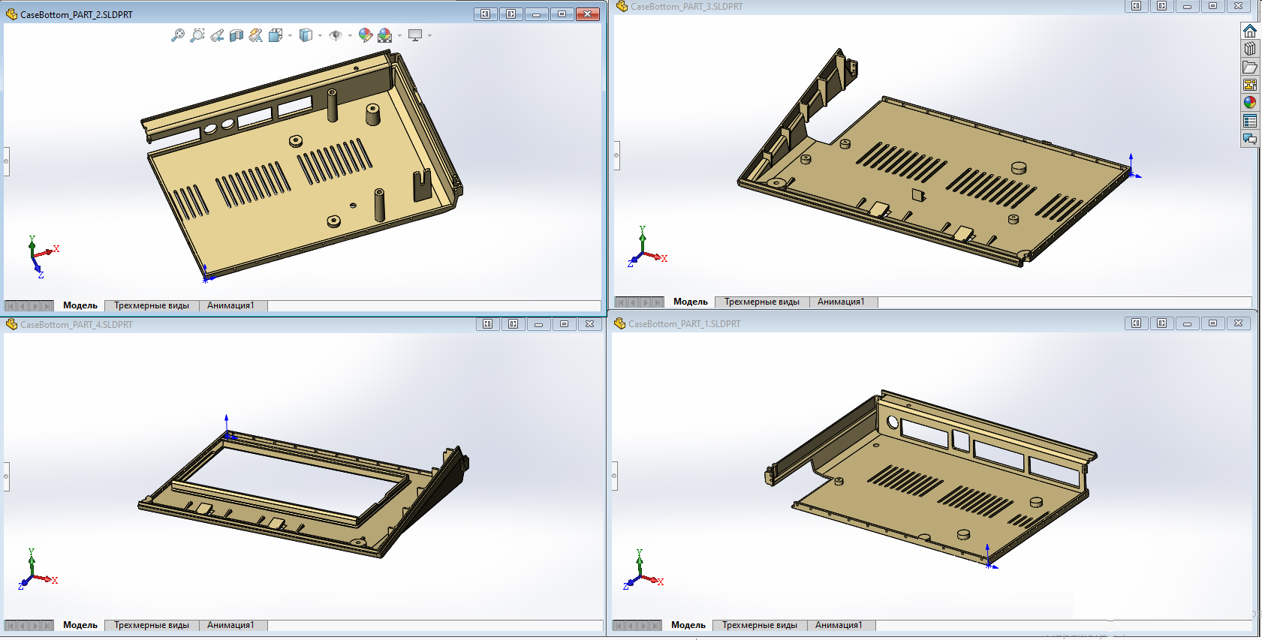Click the part icon of CaseBottom_PART_1 window

[x=620, y=323]
